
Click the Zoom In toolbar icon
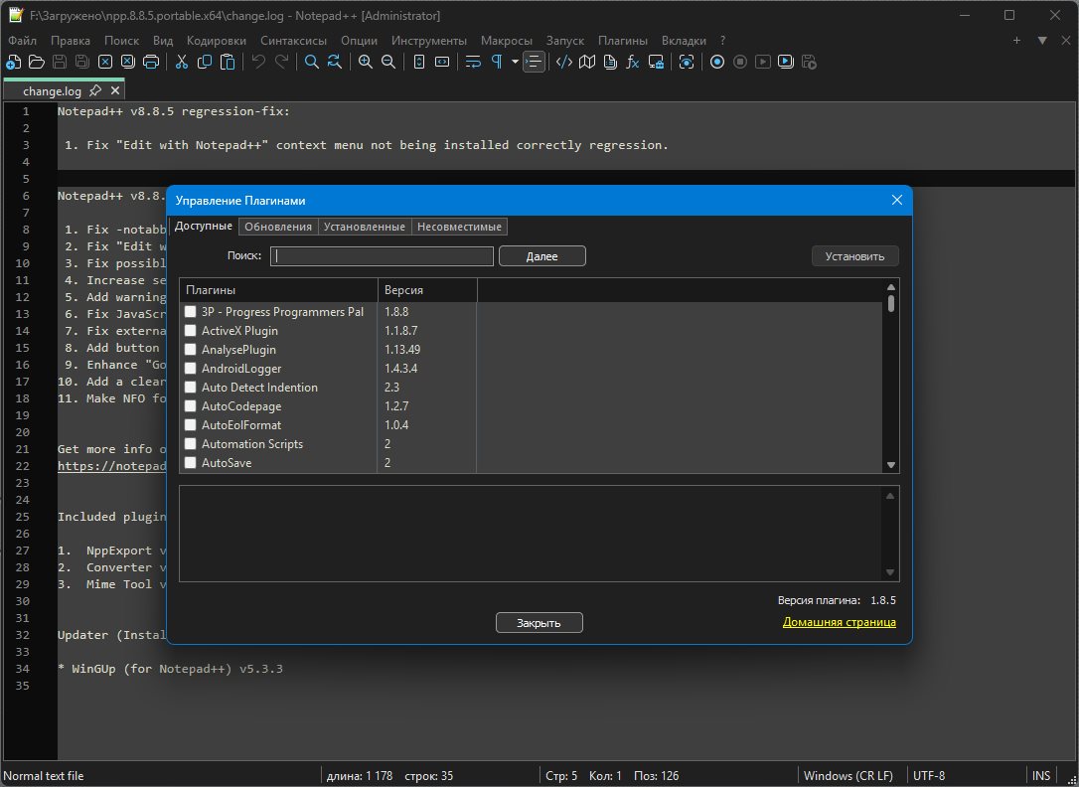pyautogui.click(x=366, y=62)
